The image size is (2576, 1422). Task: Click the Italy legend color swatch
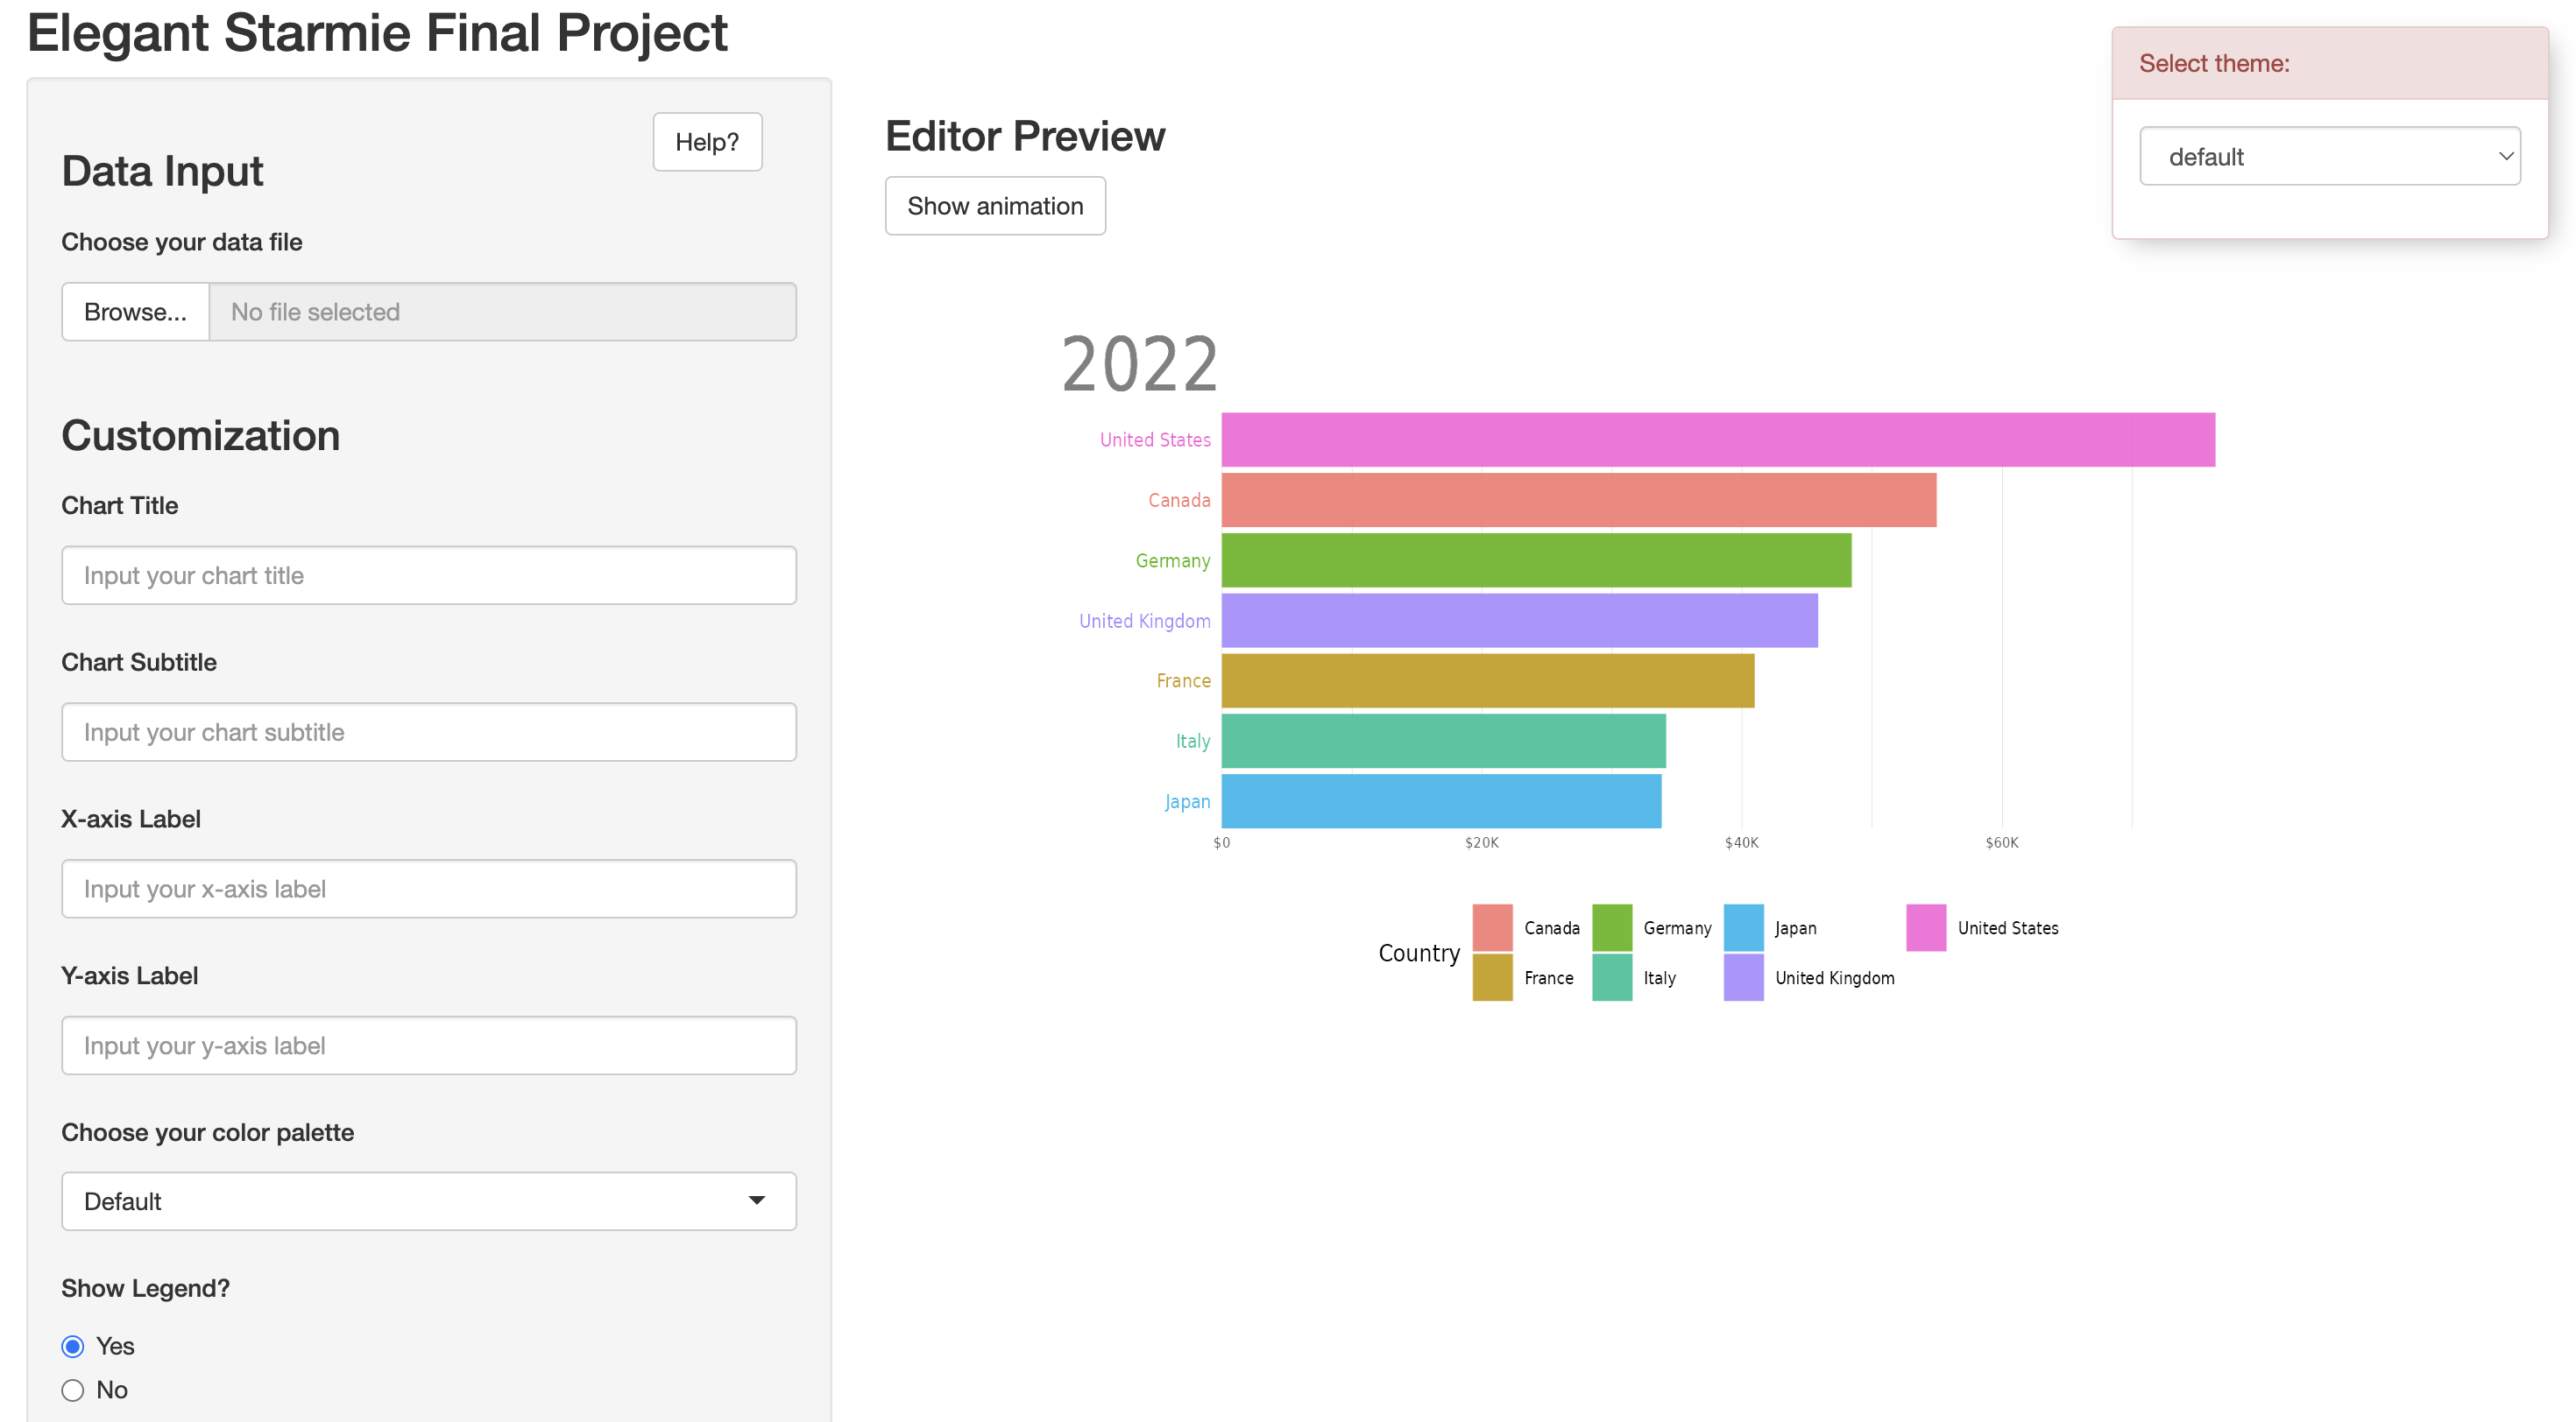[1612, 977]
